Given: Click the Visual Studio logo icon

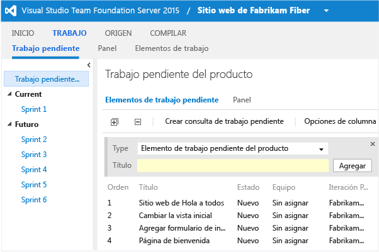Looking at the screenshot, I should [x=11, y=11].
